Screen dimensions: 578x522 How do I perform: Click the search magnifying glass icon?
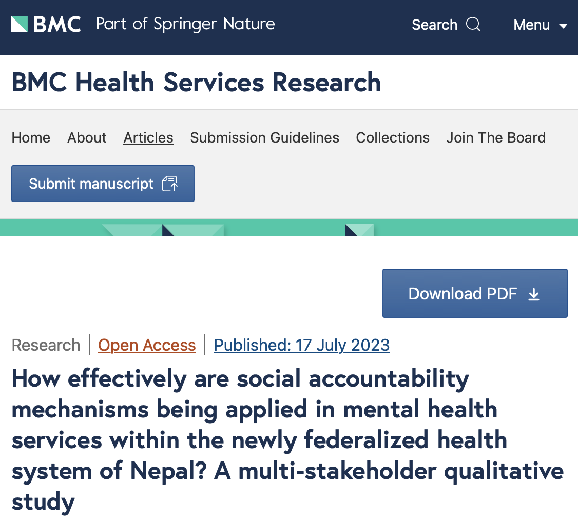point(473,25)
